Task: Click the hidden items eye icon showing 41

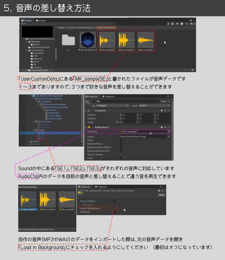Action: 191,24
